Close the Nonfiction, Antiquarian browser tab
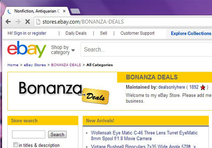Viewport: 212px width, 148px height. pyautogui.click(x=64, y=11)
